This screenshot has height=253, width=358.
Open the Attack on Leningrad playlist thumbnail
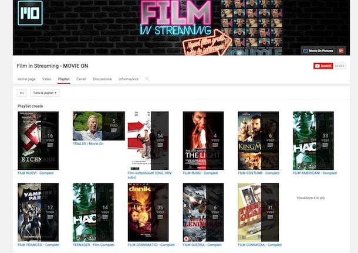point(203,212)
